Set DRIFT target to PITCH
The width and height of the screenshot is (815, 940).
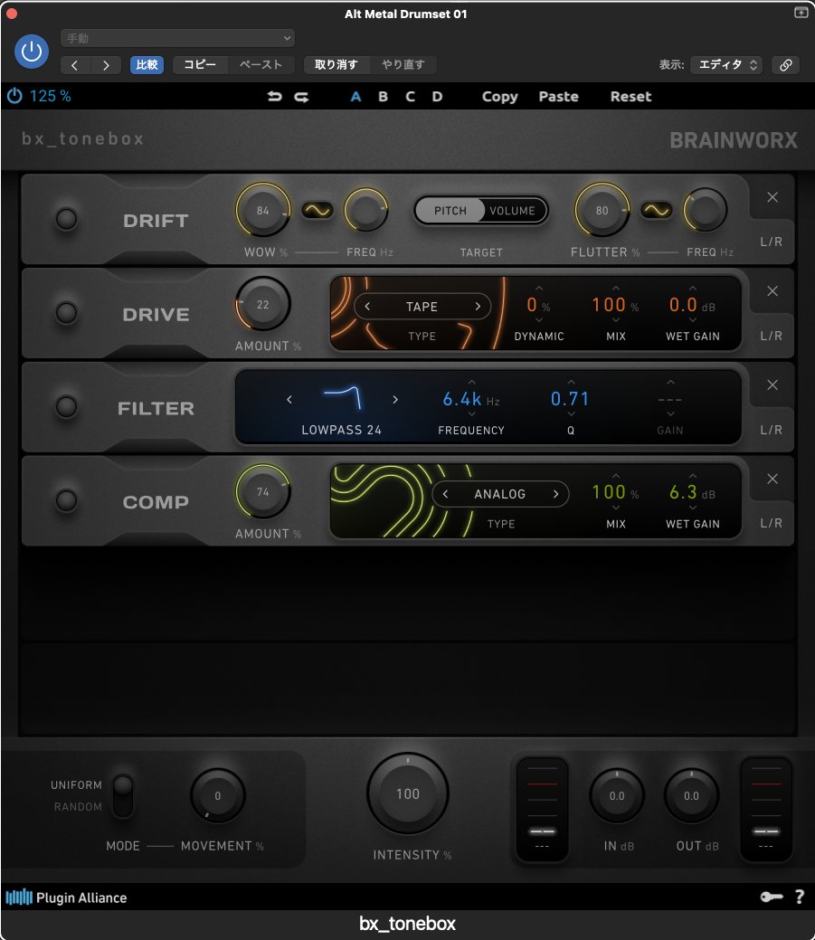point(450,211)
